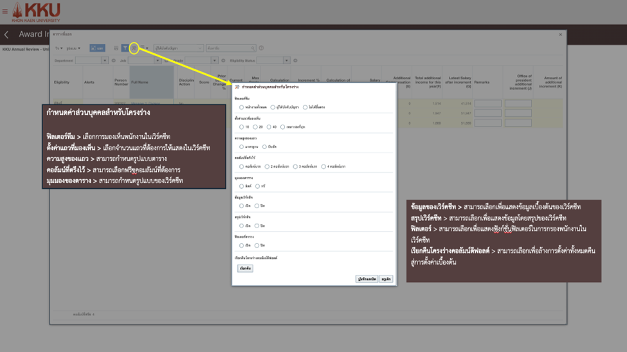Expand the Eligibility Status dropdown
Viewport: 627px width, 352px height.
pos(286,60)
